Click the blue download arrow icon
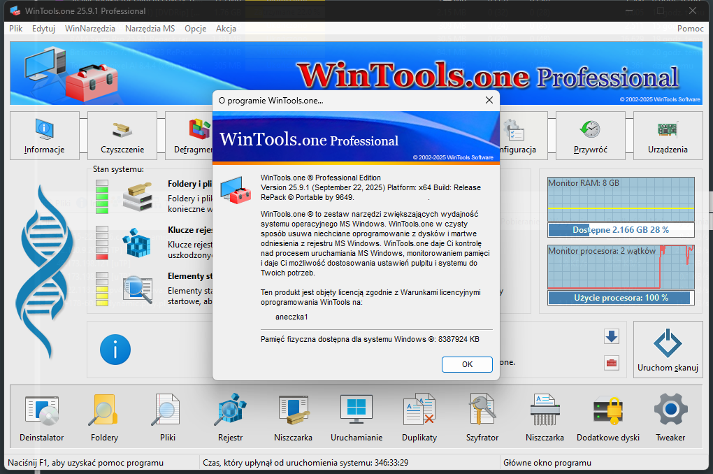This screenshot has width=713, height=474. click(612, 336)
